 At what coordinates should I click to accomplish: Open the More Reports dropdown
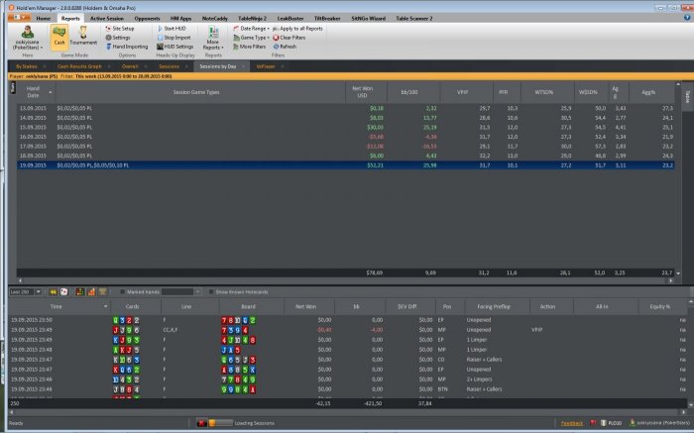[212, 41]
